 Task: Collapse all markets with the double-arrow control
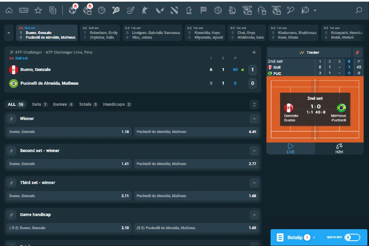coord(254,105)
